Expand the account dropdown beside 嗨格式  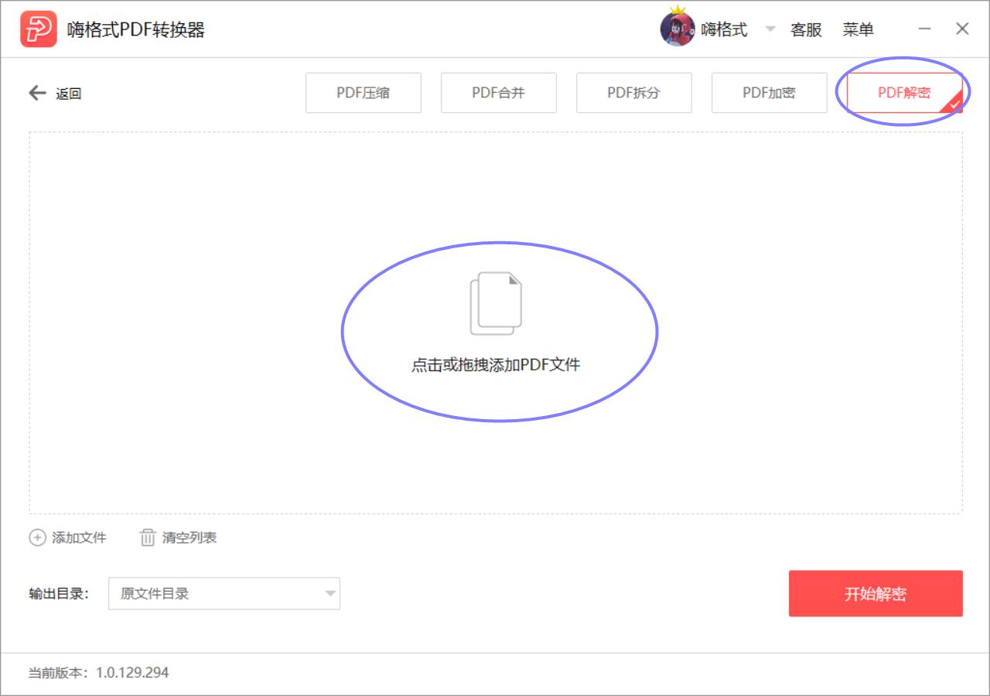pos(770,29)
